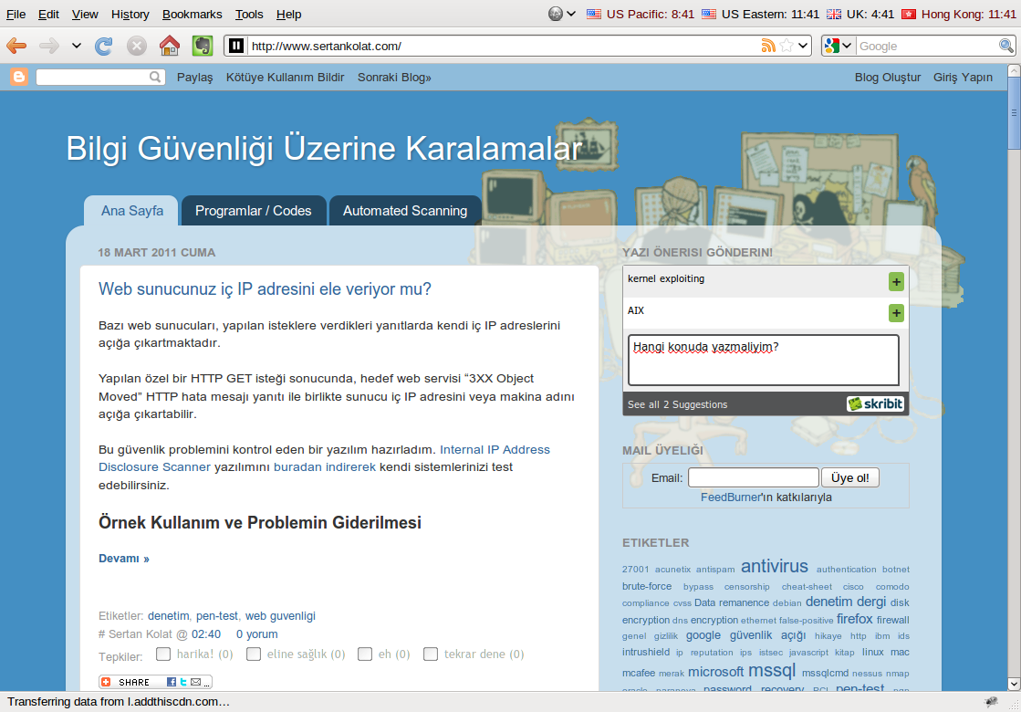The image size is (1021, 712).
Task: Reload the page with the refresh icon
Action: tap(104, 46)
